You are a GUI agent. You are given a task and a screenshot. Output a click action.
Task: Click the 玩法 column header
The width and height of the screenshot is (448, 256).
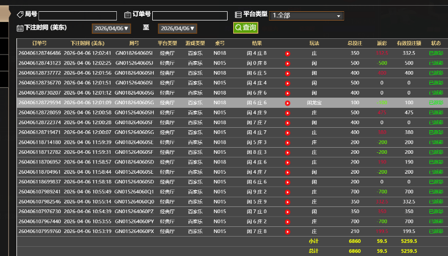point(314,43)
